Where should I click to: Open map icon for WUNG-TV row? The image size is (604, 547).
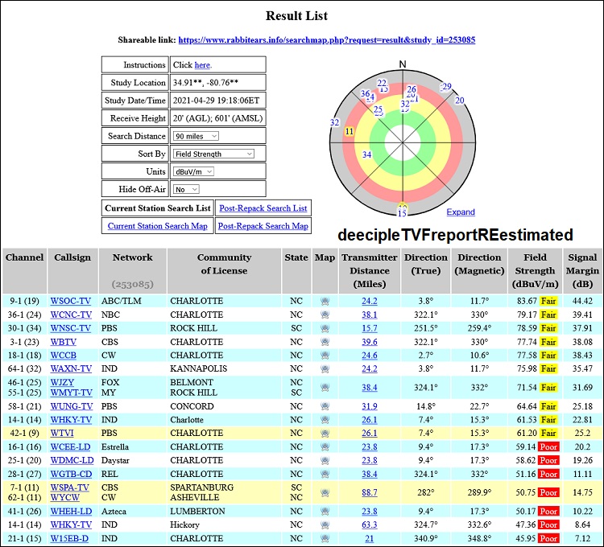click(325, 406)
